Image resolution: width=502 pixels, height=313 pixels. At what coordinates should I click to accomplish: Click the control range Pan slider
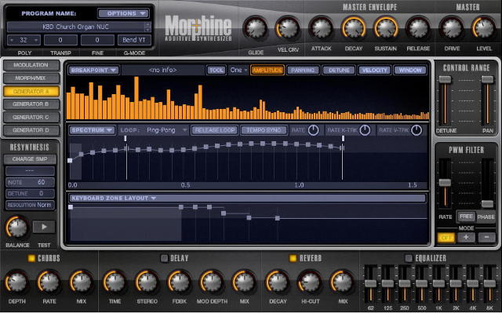point(487,80)
